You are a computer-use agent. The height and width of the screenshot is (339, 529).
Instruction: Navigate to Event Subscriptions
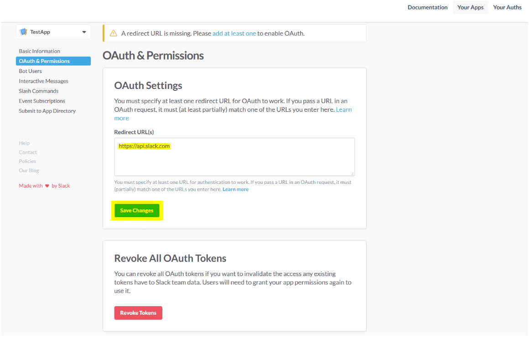(x=42, y=101)
